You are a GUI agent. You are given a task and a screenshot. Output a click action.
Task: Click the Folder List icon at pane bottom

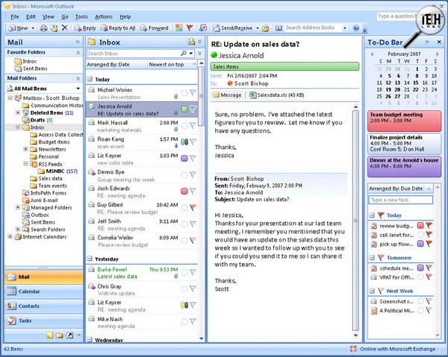[x=60, y=335]
